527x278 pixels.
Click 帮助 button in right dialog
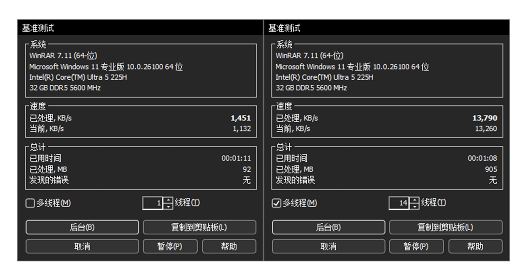tap(475, 246)
